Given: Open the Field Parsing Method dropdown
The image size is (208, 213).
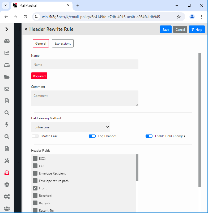Looking at the screenshot, I should point(70,127).
